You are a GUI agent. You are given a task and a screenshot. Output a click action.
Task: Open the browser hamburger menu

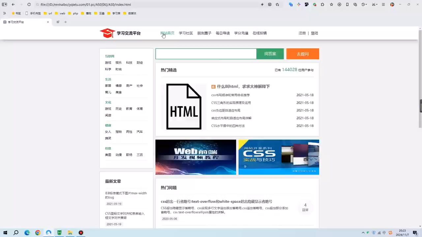coord(383,5)
